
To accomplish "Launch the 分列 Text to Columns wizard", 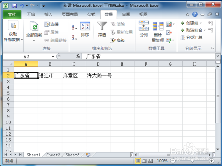I will point(143,30).
